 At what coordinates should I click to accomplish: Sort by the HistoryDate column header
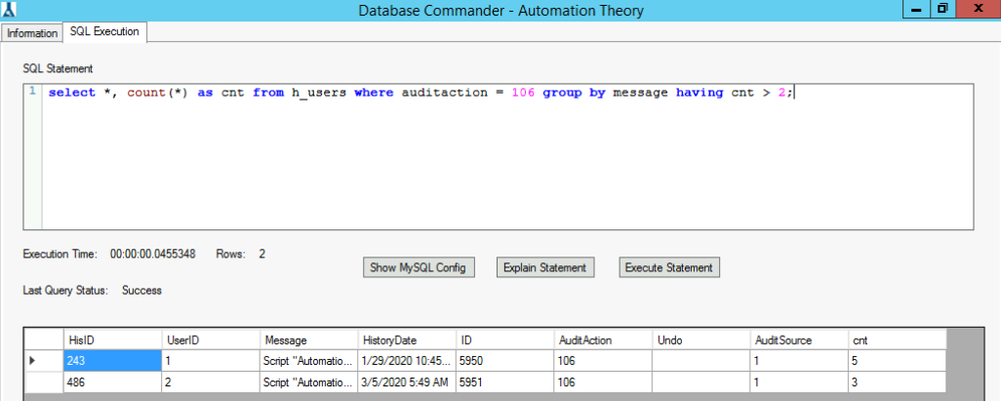click(407, 341)
